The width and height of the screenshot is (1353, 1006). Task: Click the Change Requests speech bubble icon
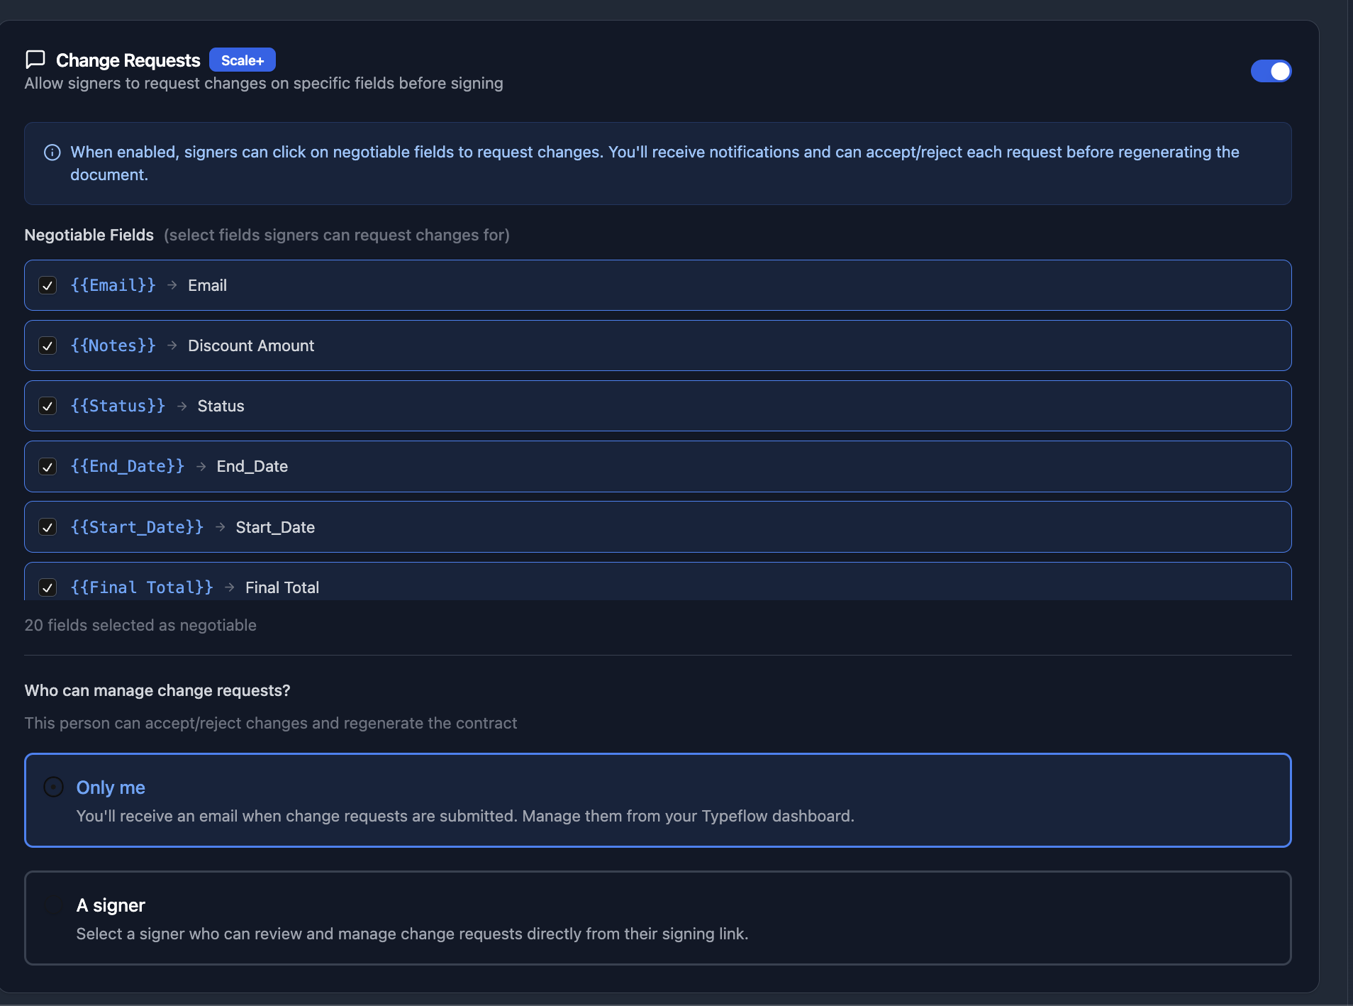pos(35,60)
